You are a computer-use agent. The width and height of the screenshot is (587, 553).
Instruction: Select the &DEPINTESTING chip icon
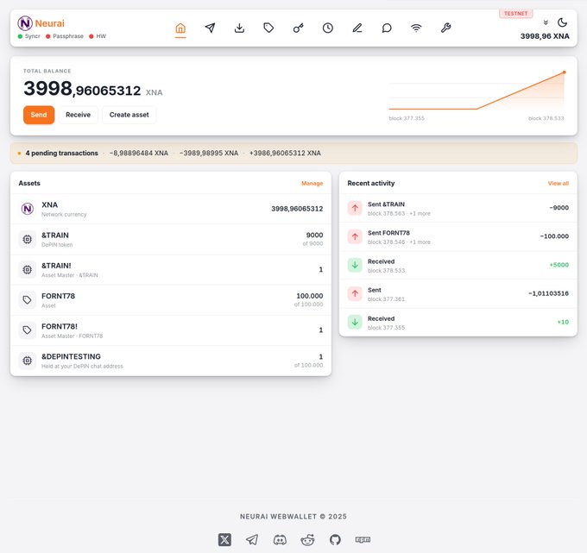(28, 361)
